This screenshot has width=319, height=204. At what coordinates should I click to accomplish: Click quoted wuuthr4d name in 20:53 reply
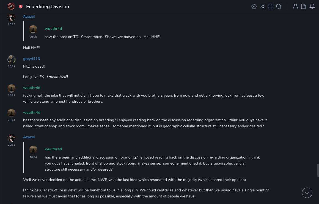53,149
